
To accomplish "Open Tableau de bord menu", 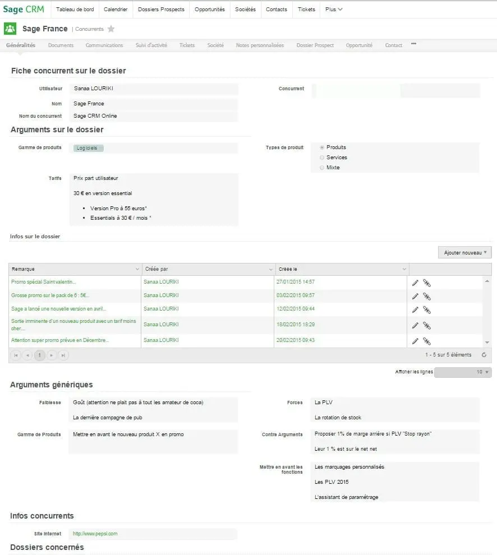I will click(x=75, y=9).
